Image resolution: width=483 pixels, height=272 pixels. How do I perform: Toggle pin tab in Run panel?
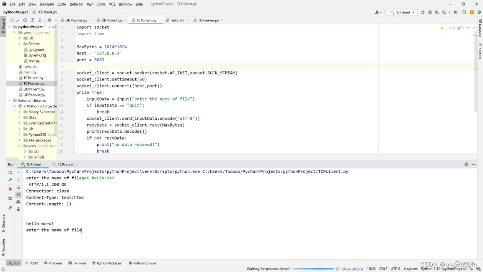click(10, 207)
